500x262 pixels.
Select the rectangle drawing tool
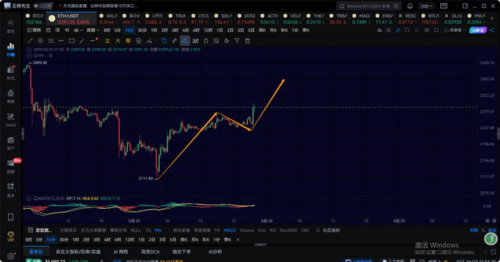click(x=72, y=41)
